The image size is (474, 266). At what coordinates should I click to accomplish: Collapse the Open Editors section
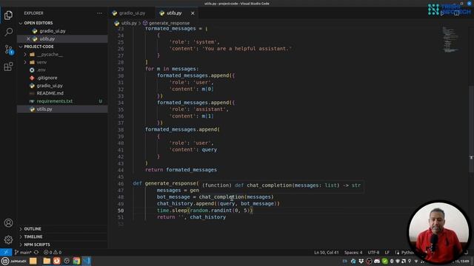pos(38,23)
